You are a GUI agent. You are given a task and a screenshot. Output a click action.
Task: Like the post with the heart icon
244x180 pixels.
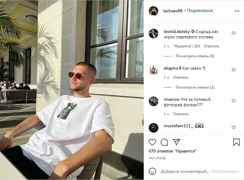(x=152, y=142)
